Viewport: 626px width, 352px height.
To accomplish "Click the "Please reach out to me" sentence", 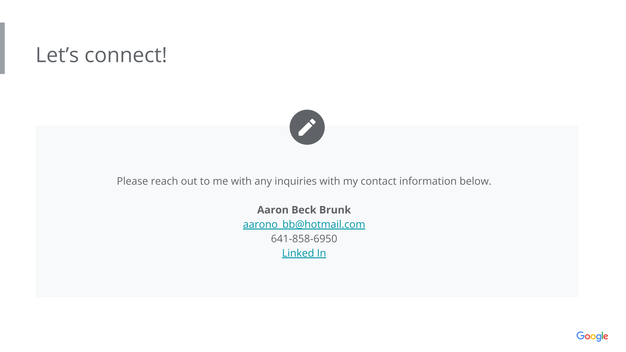I will tap(304, 181).
